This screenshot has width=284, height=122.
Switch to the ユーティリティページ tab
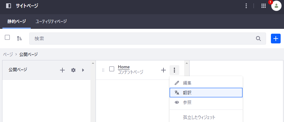click(51, 22)
